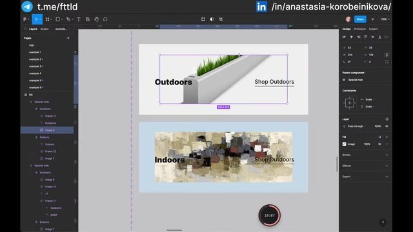Align selection to horizontal centers
Screen dimensions: 413x232
[x=351, y=37]
